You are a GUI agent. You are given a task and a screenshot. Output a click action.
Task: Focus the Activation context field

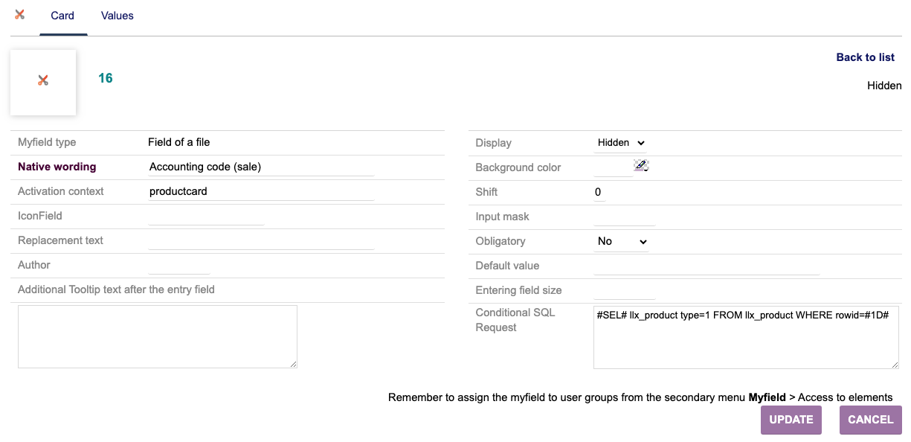(x=260, y=191)
